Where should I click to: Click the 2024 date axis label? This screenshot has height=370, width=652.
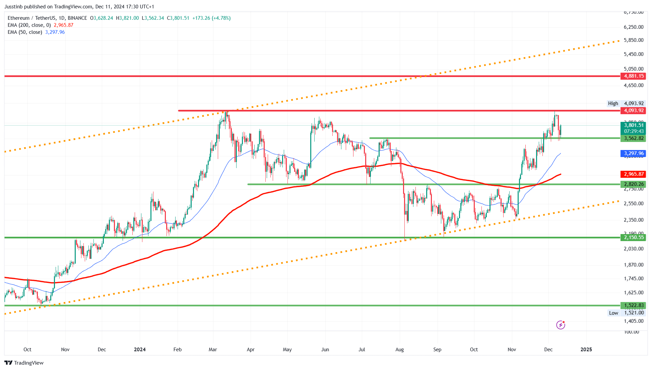point(140,350)
